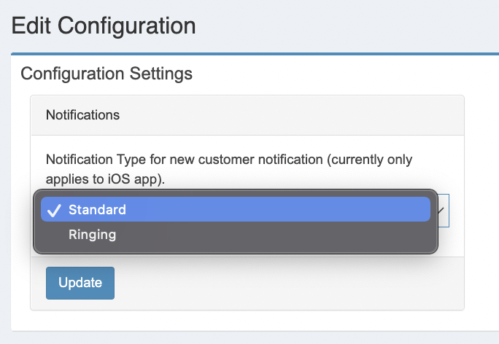Click the checkmark icon beside Standard
The image size is (499, 344).
(x=54, y=210)
